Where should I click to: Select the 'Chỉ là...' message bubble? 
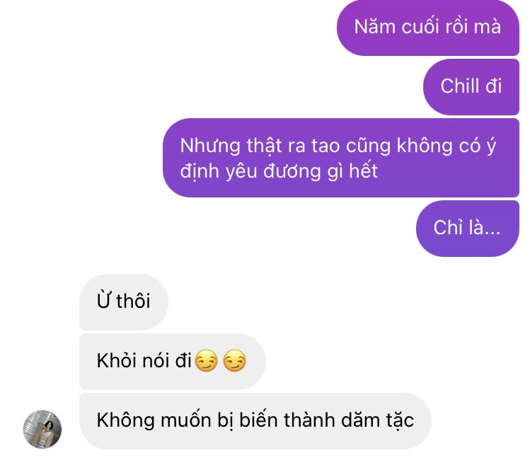468,228
